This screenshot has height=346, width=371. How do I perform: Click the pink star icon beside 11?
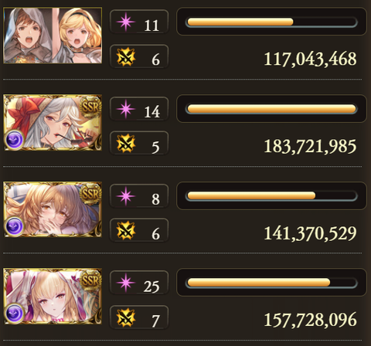[126, 22]
